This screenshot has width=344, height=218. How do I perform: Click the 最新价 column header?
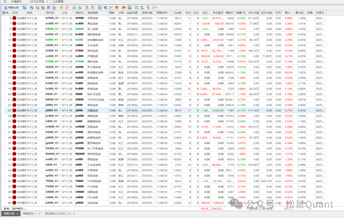coord(229,13)
